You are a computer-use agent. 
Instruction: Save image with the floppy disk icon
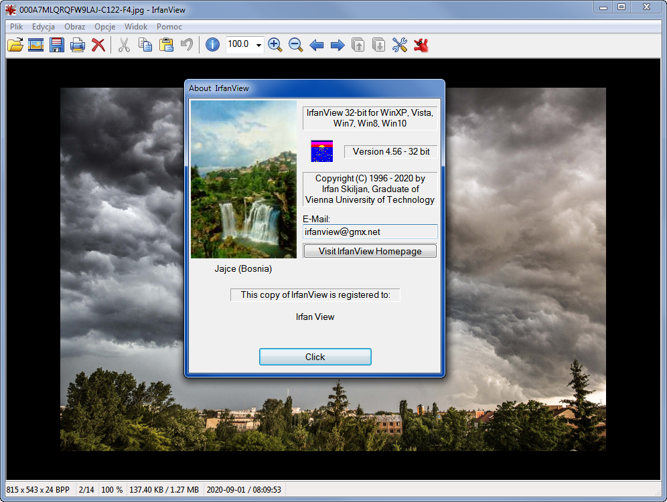click(56, 45)
